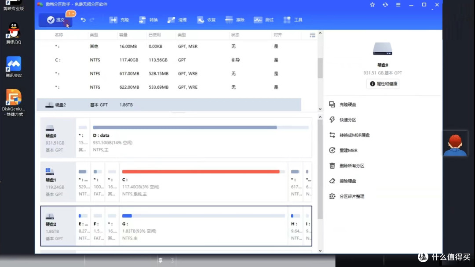Open the 测试 test tool

263,20
